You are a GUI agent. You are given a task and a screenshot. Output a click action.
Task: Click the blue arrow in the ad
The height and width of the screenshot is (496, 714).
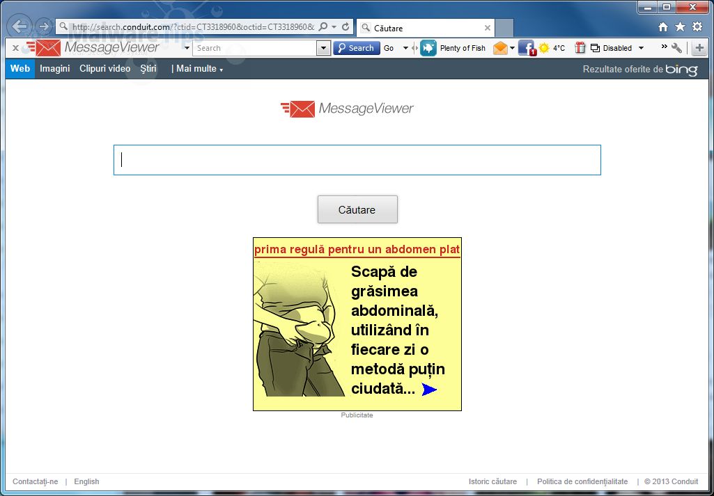point(429,390)
